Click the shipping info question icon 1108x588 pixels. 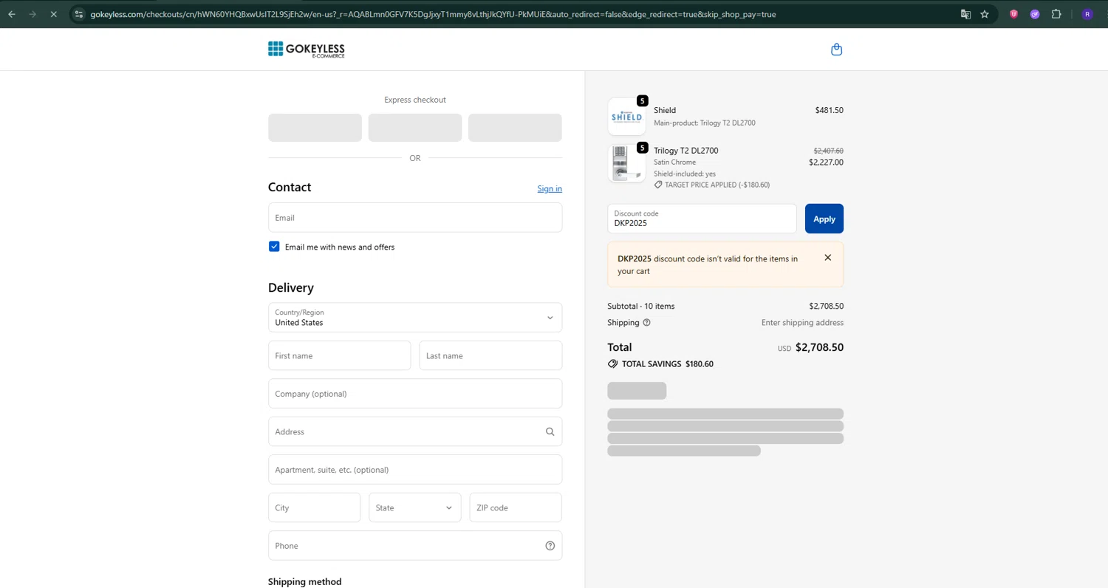[647, 323]
